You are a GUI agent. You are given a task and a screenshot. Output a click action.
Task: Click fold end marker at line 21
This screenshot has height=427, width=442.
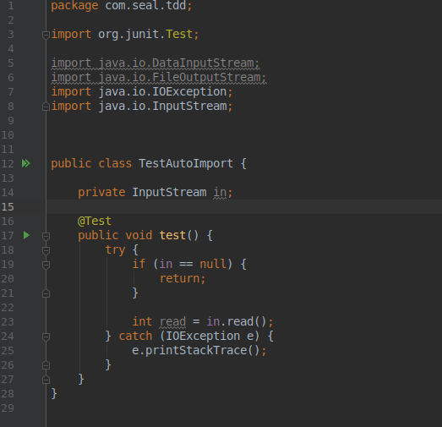point(46,293)
